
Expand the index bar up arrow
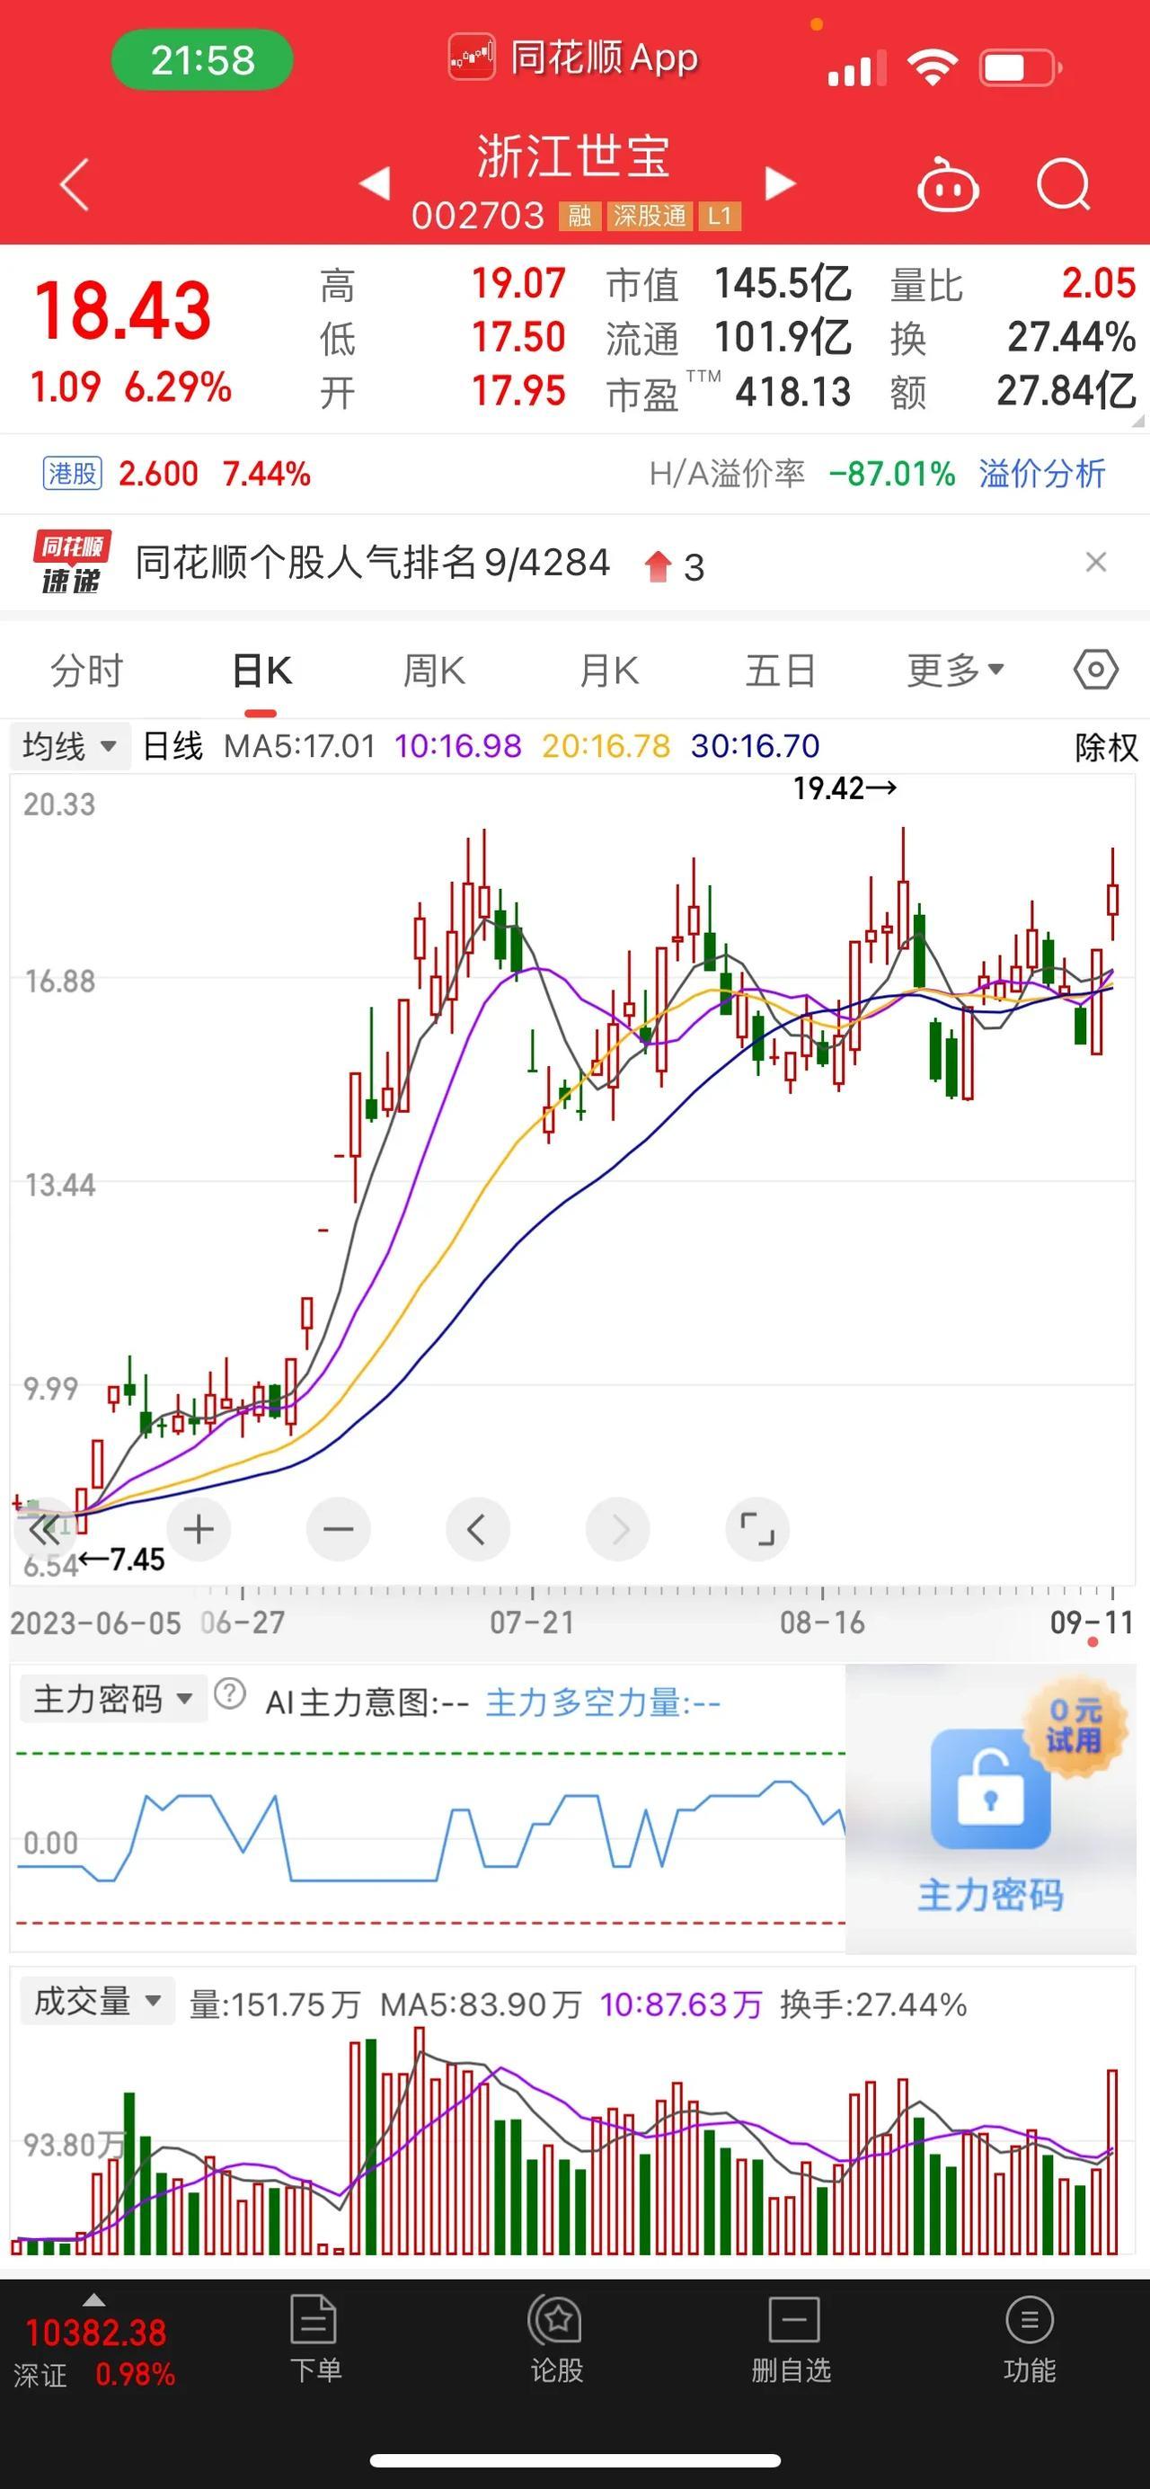(x=93, y=2299)
